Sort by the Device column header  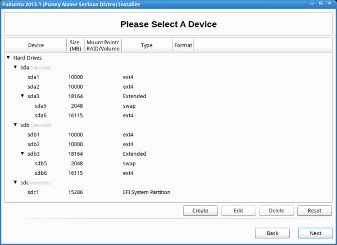pos(36,45)
